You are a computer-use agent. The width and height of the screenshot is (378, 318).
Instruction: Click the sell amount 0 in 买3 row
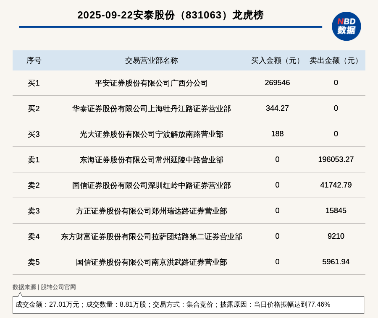pos(336,133)
